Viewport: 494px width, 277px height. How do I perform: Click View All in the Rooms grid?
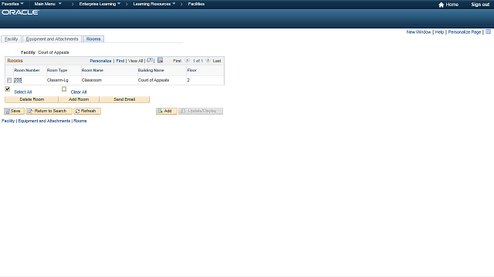point(136,61)
